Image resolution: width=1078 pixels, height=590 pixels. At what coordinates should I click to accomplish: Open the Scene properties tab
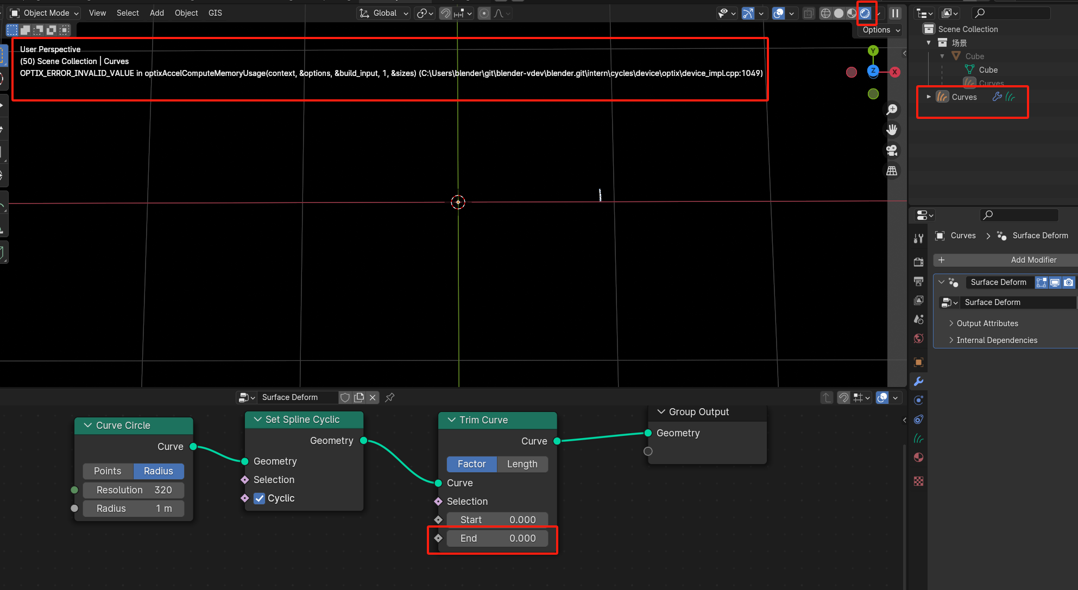tap(918, 319)
